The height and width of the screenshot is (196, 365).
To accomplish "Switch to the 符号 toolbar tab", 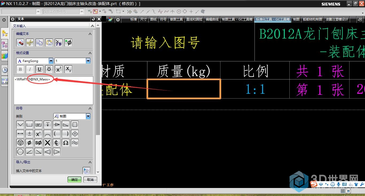I will coord(163,19).
